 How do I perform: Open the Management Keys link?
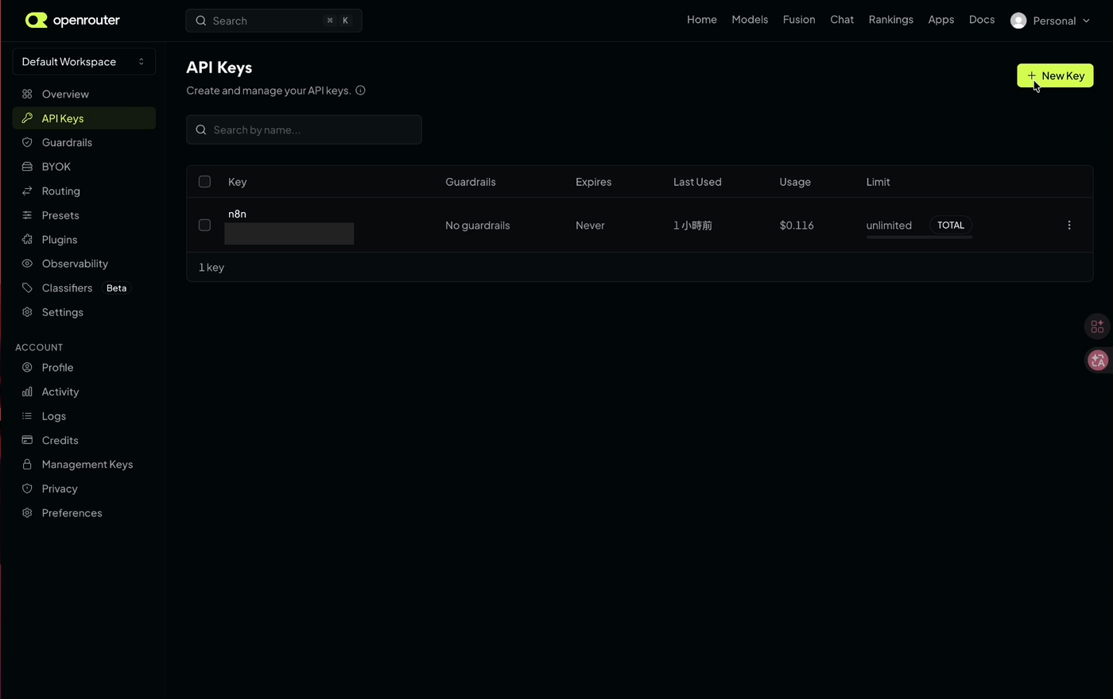tap(84, 465)
